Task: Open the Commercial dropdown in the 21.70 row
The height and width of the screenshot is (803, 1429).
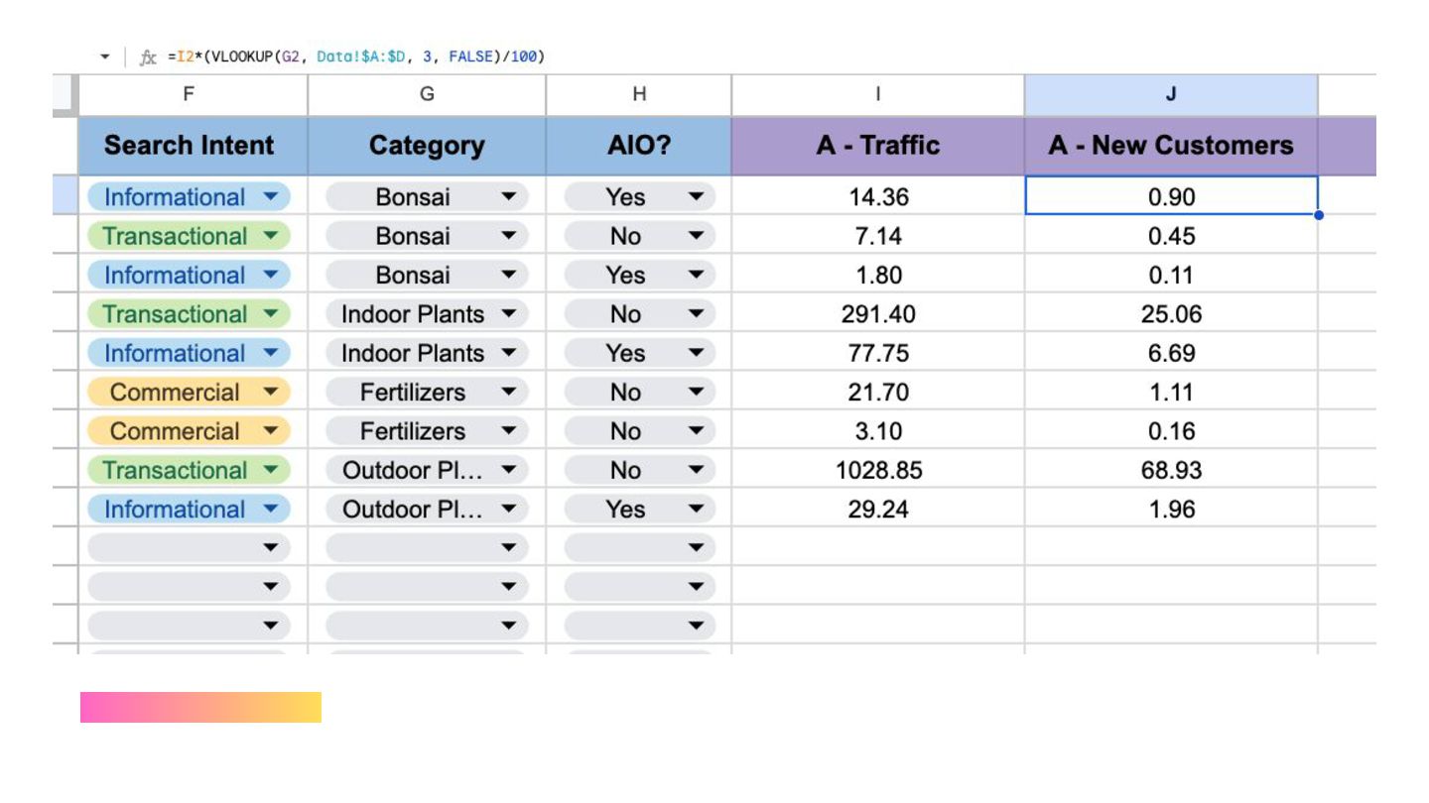Action: click(270, 393)
